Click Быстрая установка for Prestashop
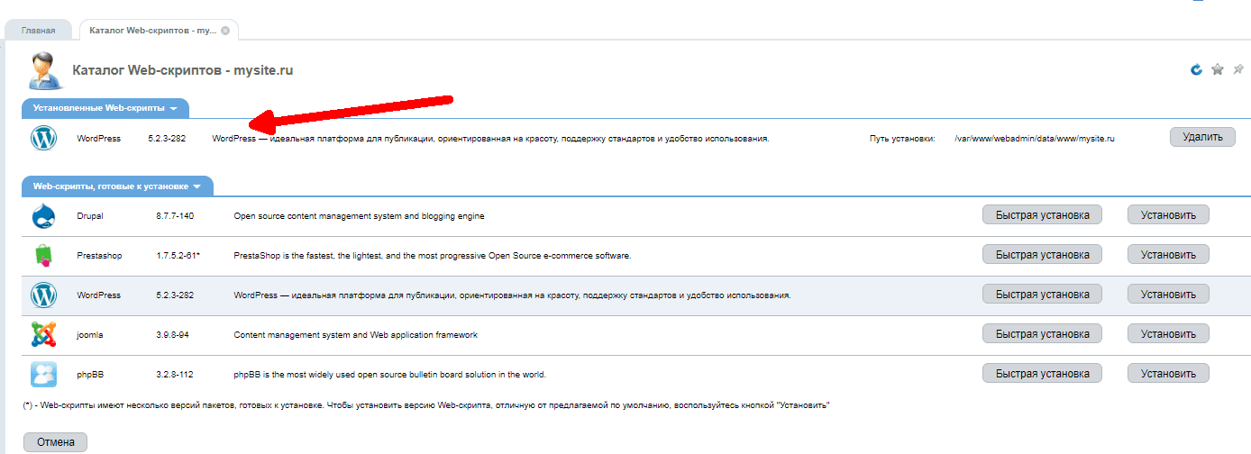The image size is (1251, 454). (x=1042, y=255)
